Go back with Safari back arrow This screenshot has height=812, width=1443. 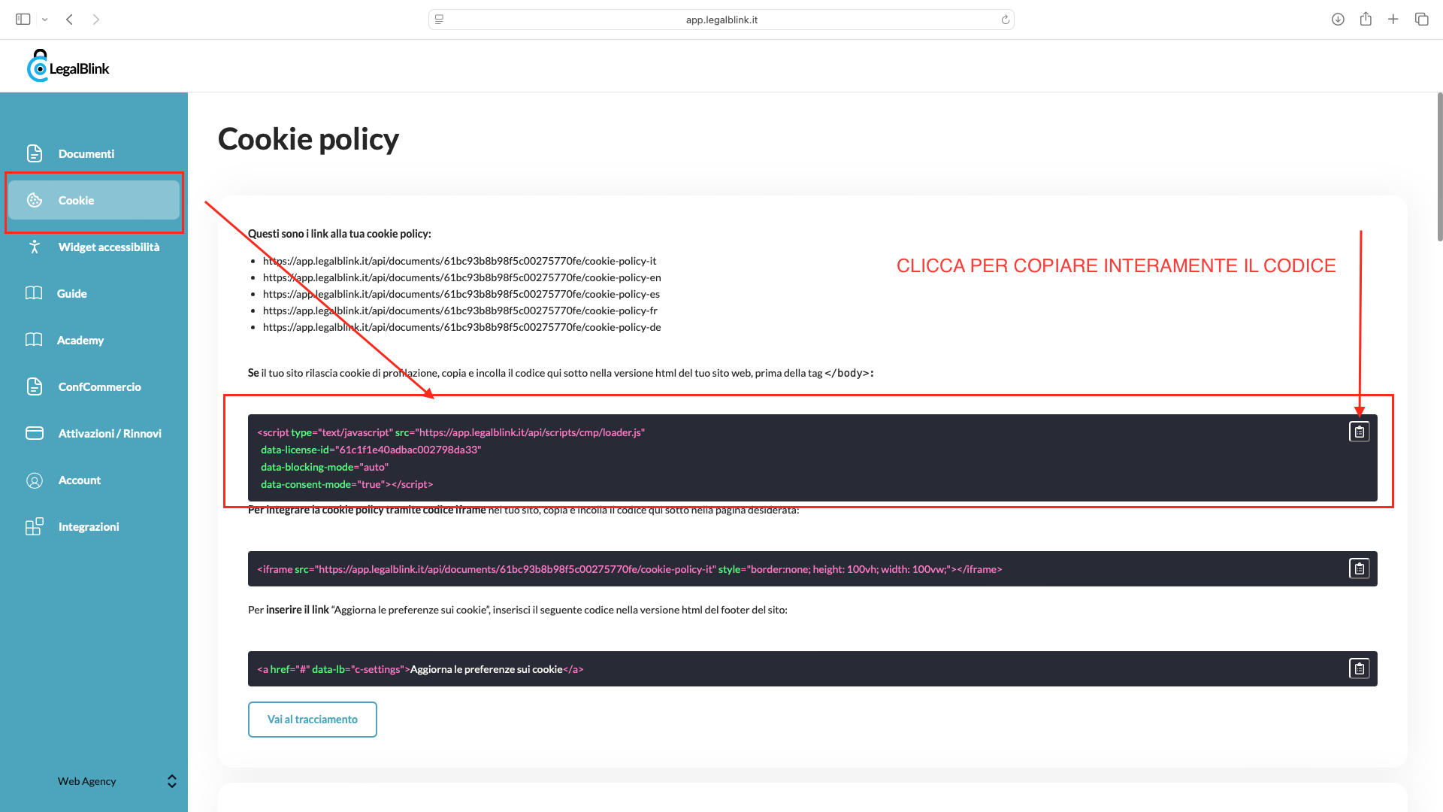tap(69, 20)
